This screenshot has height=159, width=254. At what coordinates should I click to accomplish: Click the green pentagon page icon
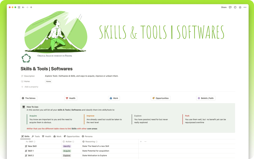pos(26,58)
